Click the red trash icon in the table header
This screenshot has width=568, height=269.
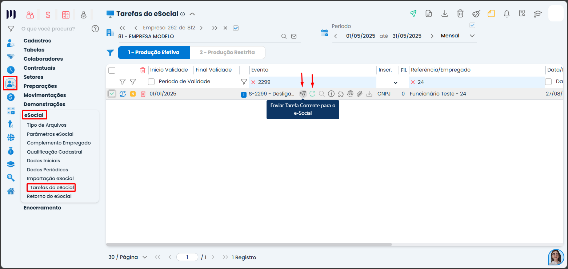[143, 70]
